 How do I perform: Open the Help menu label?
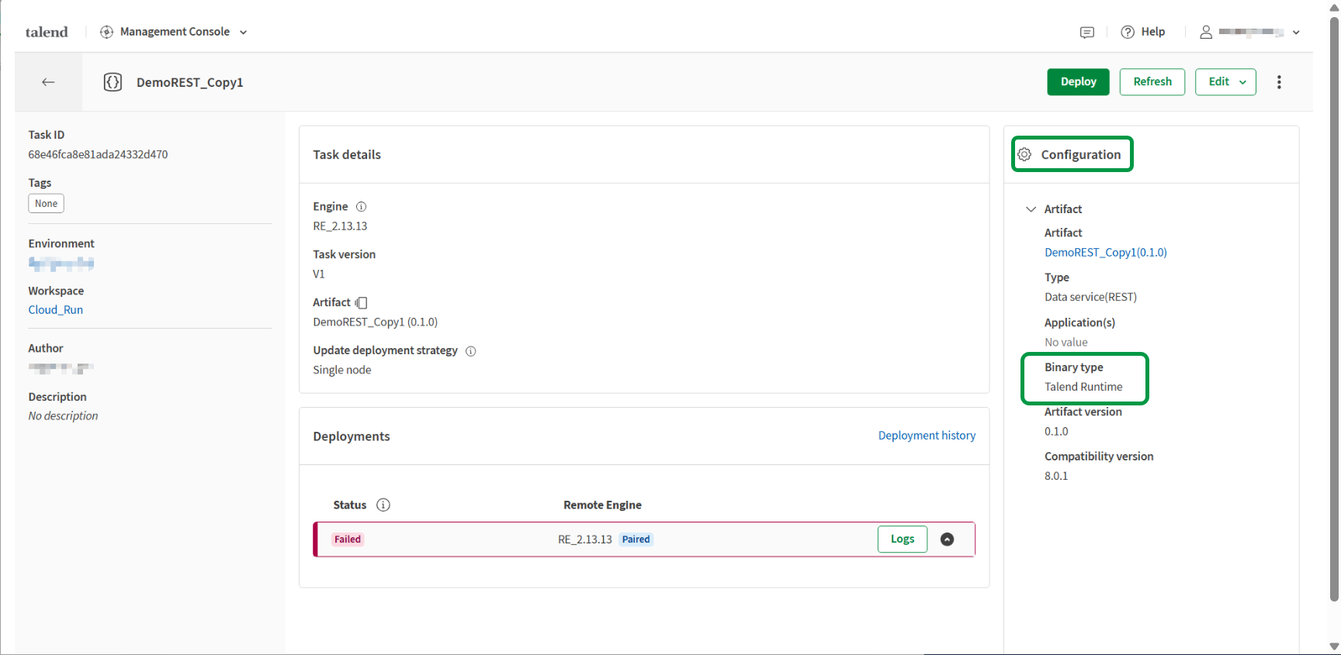1153,32
